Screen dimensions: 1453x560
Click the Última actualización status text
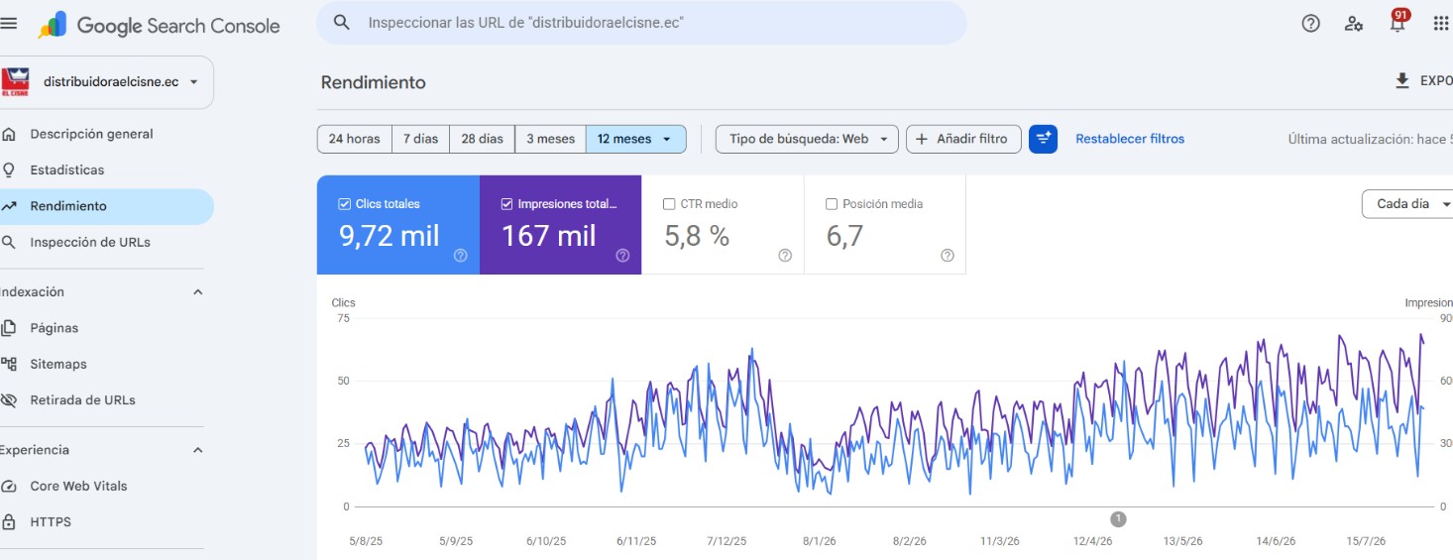click(x=1370, y=139)
